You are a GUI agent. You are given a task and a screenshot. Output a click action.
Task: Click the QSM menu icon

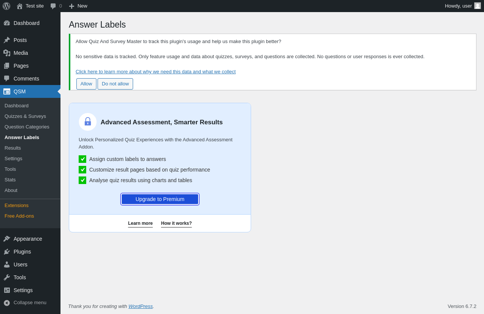7,91
